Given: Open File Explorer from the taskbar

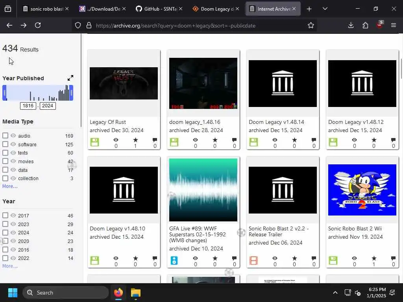Looking at the screenshot, I should (x=136, y=293).
